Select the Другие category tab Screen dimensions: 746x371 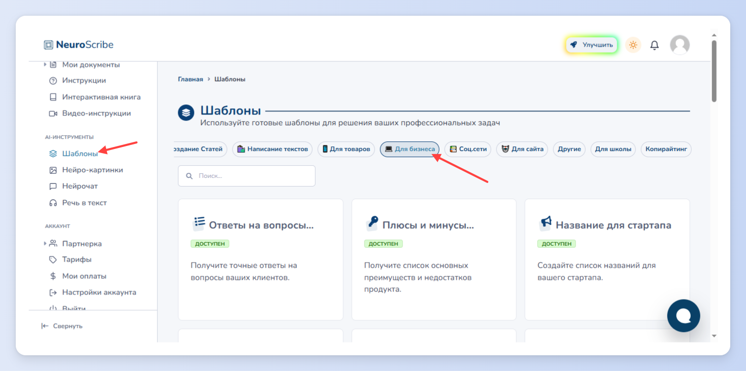pyautogui.click(x=569, y=149)
